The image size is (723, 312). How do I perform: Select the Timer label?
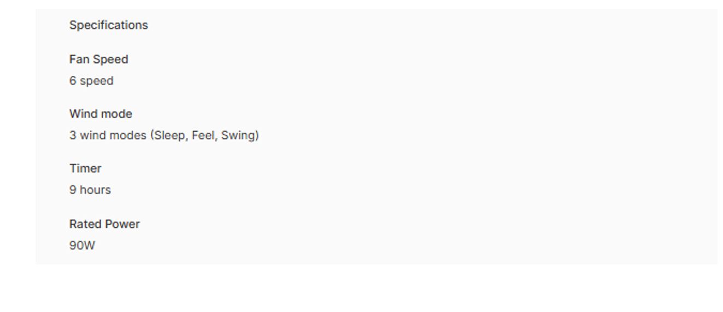point(85,169)
